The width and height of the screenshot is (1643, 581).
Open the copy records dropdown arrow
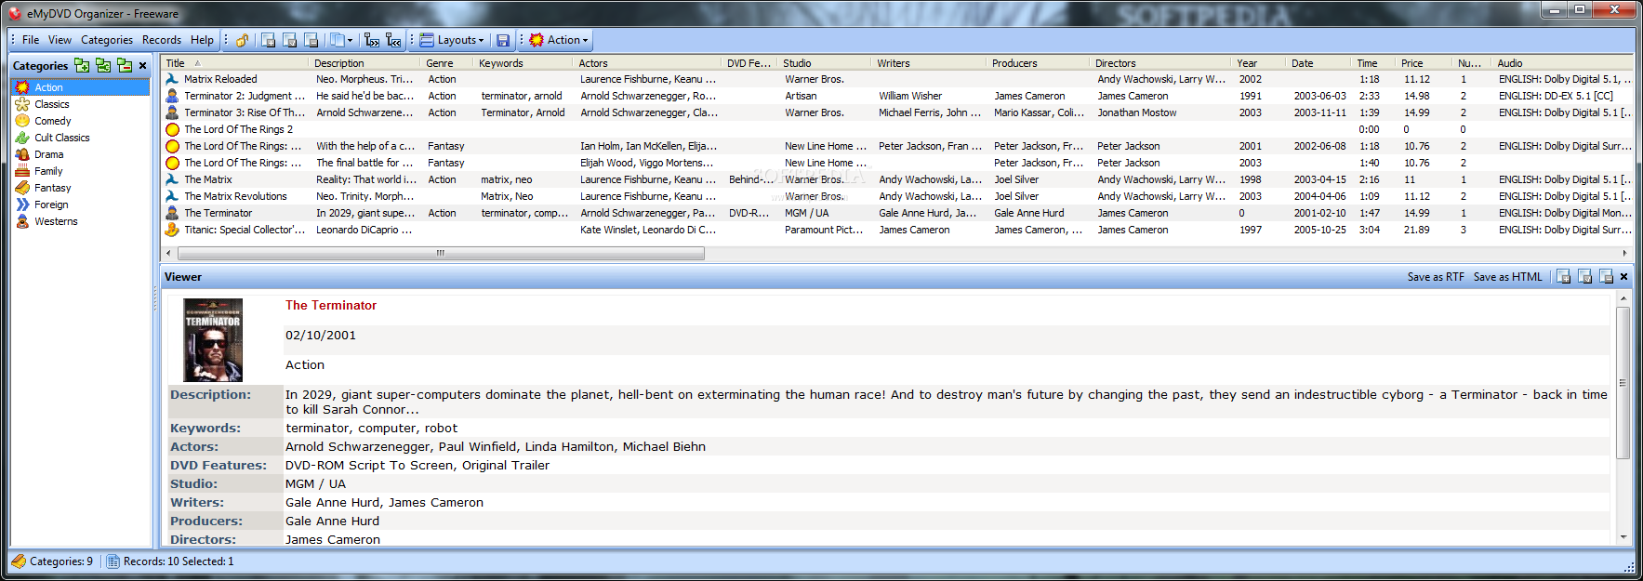[x=350, y=40]
